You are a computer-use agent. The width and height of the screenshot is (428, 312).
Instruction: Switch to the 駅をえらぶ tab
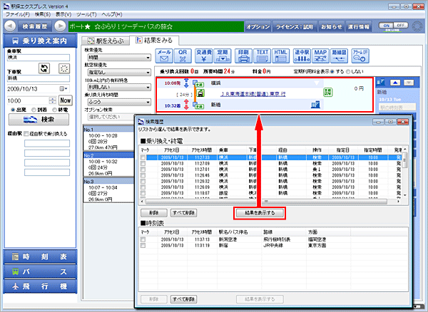click(106, 41)
